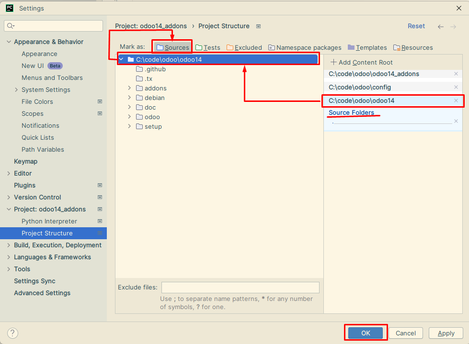
Task: Expand the addons folder
Action: (129, 88)
